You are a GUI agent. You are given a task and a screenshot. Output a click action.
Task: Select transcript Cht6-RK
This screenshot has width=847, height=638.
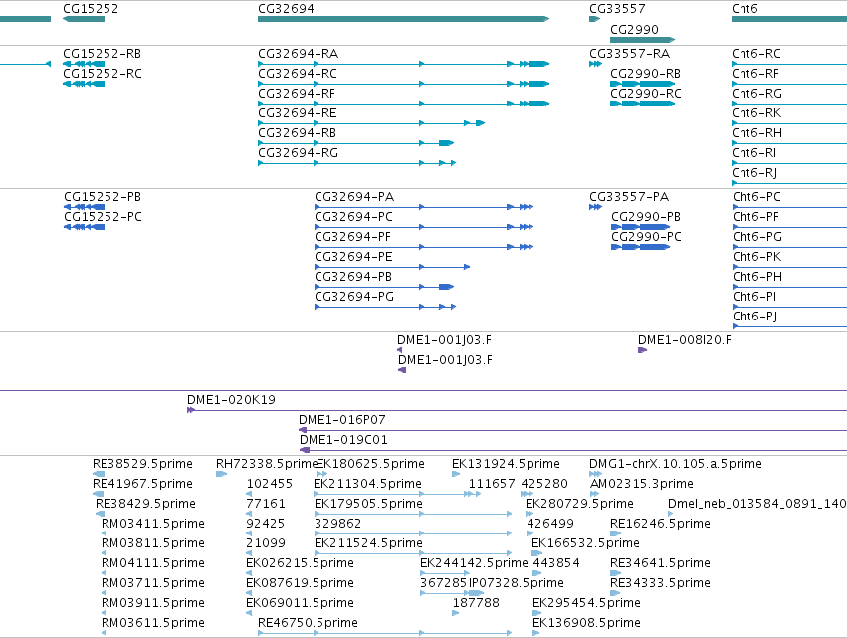coord(756,113)
